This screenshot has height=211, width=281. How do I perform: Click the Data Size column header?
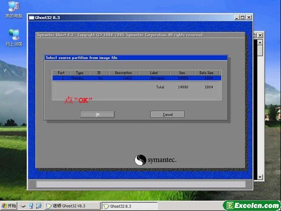pyautogui.click(x=206, y=73)
